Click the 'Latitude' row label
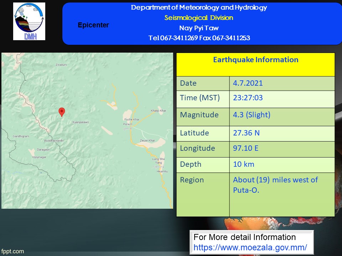 195,133
